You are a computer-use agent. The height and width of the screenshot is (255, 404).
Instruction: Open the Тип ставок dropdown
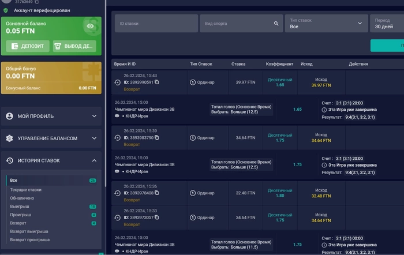point(327,24)
